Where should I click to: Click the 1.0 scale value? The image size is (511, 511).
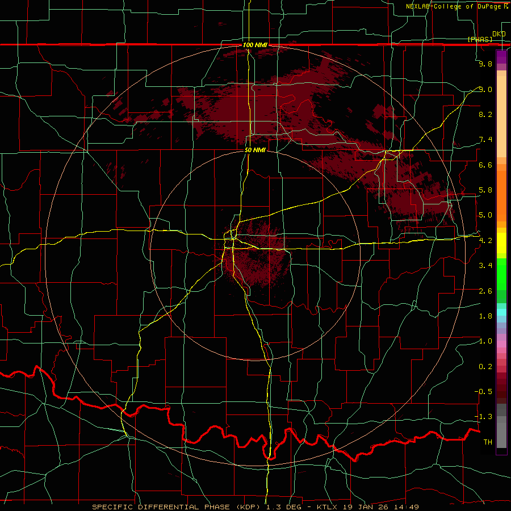click(485, 341)
